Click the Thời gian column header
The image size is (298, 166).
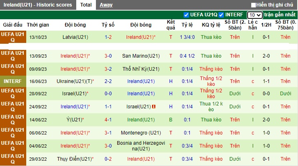pyautogui.click(x=38, y=25)
